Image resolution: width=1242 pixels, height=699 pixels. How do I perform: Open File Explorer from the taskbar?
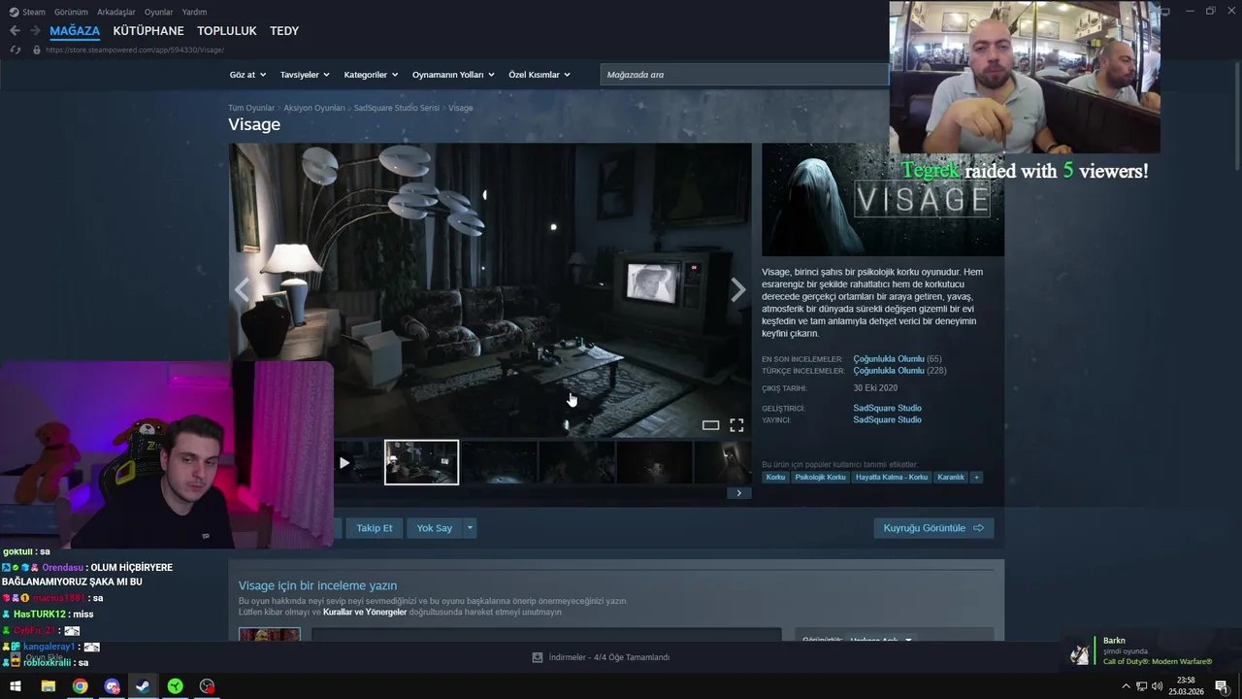[x=48, y=686]
